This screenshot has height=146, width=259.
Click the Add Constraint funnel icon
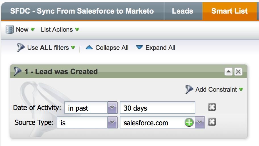point(189,89)
